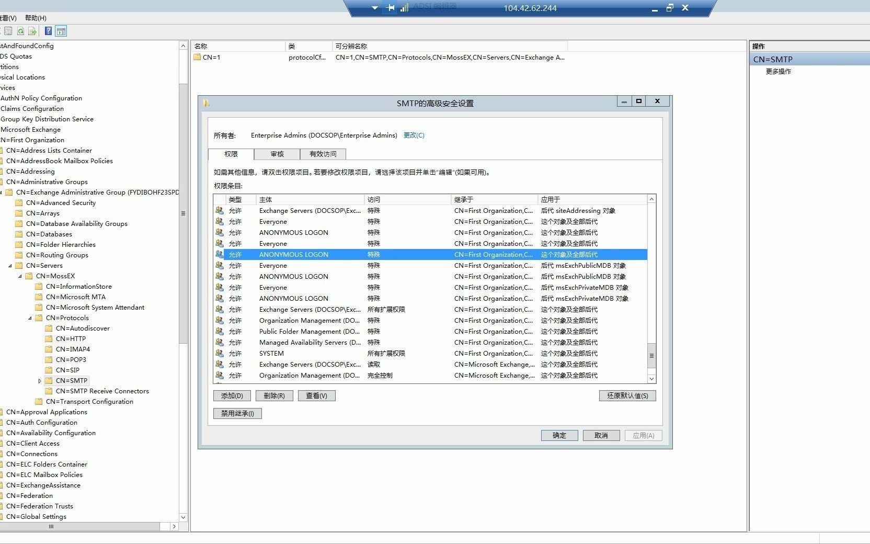870x544 pixels.
Task: Click the 还原默认值(S) button
Action: click(x=627, y=395)
